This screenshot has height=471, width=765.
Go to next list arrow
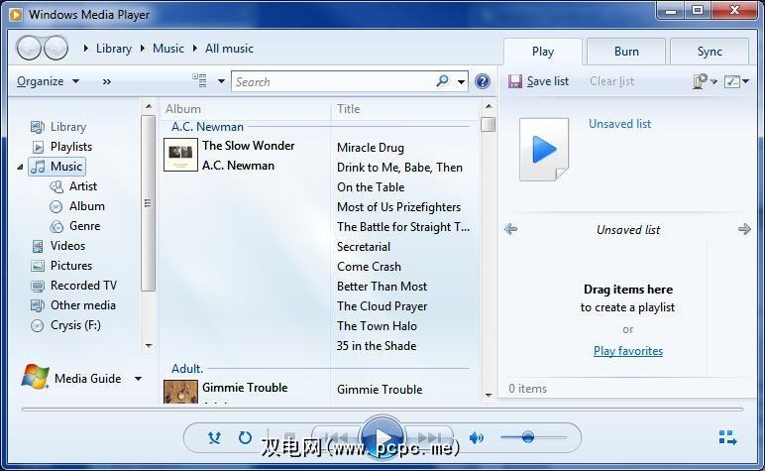point(744,229)
